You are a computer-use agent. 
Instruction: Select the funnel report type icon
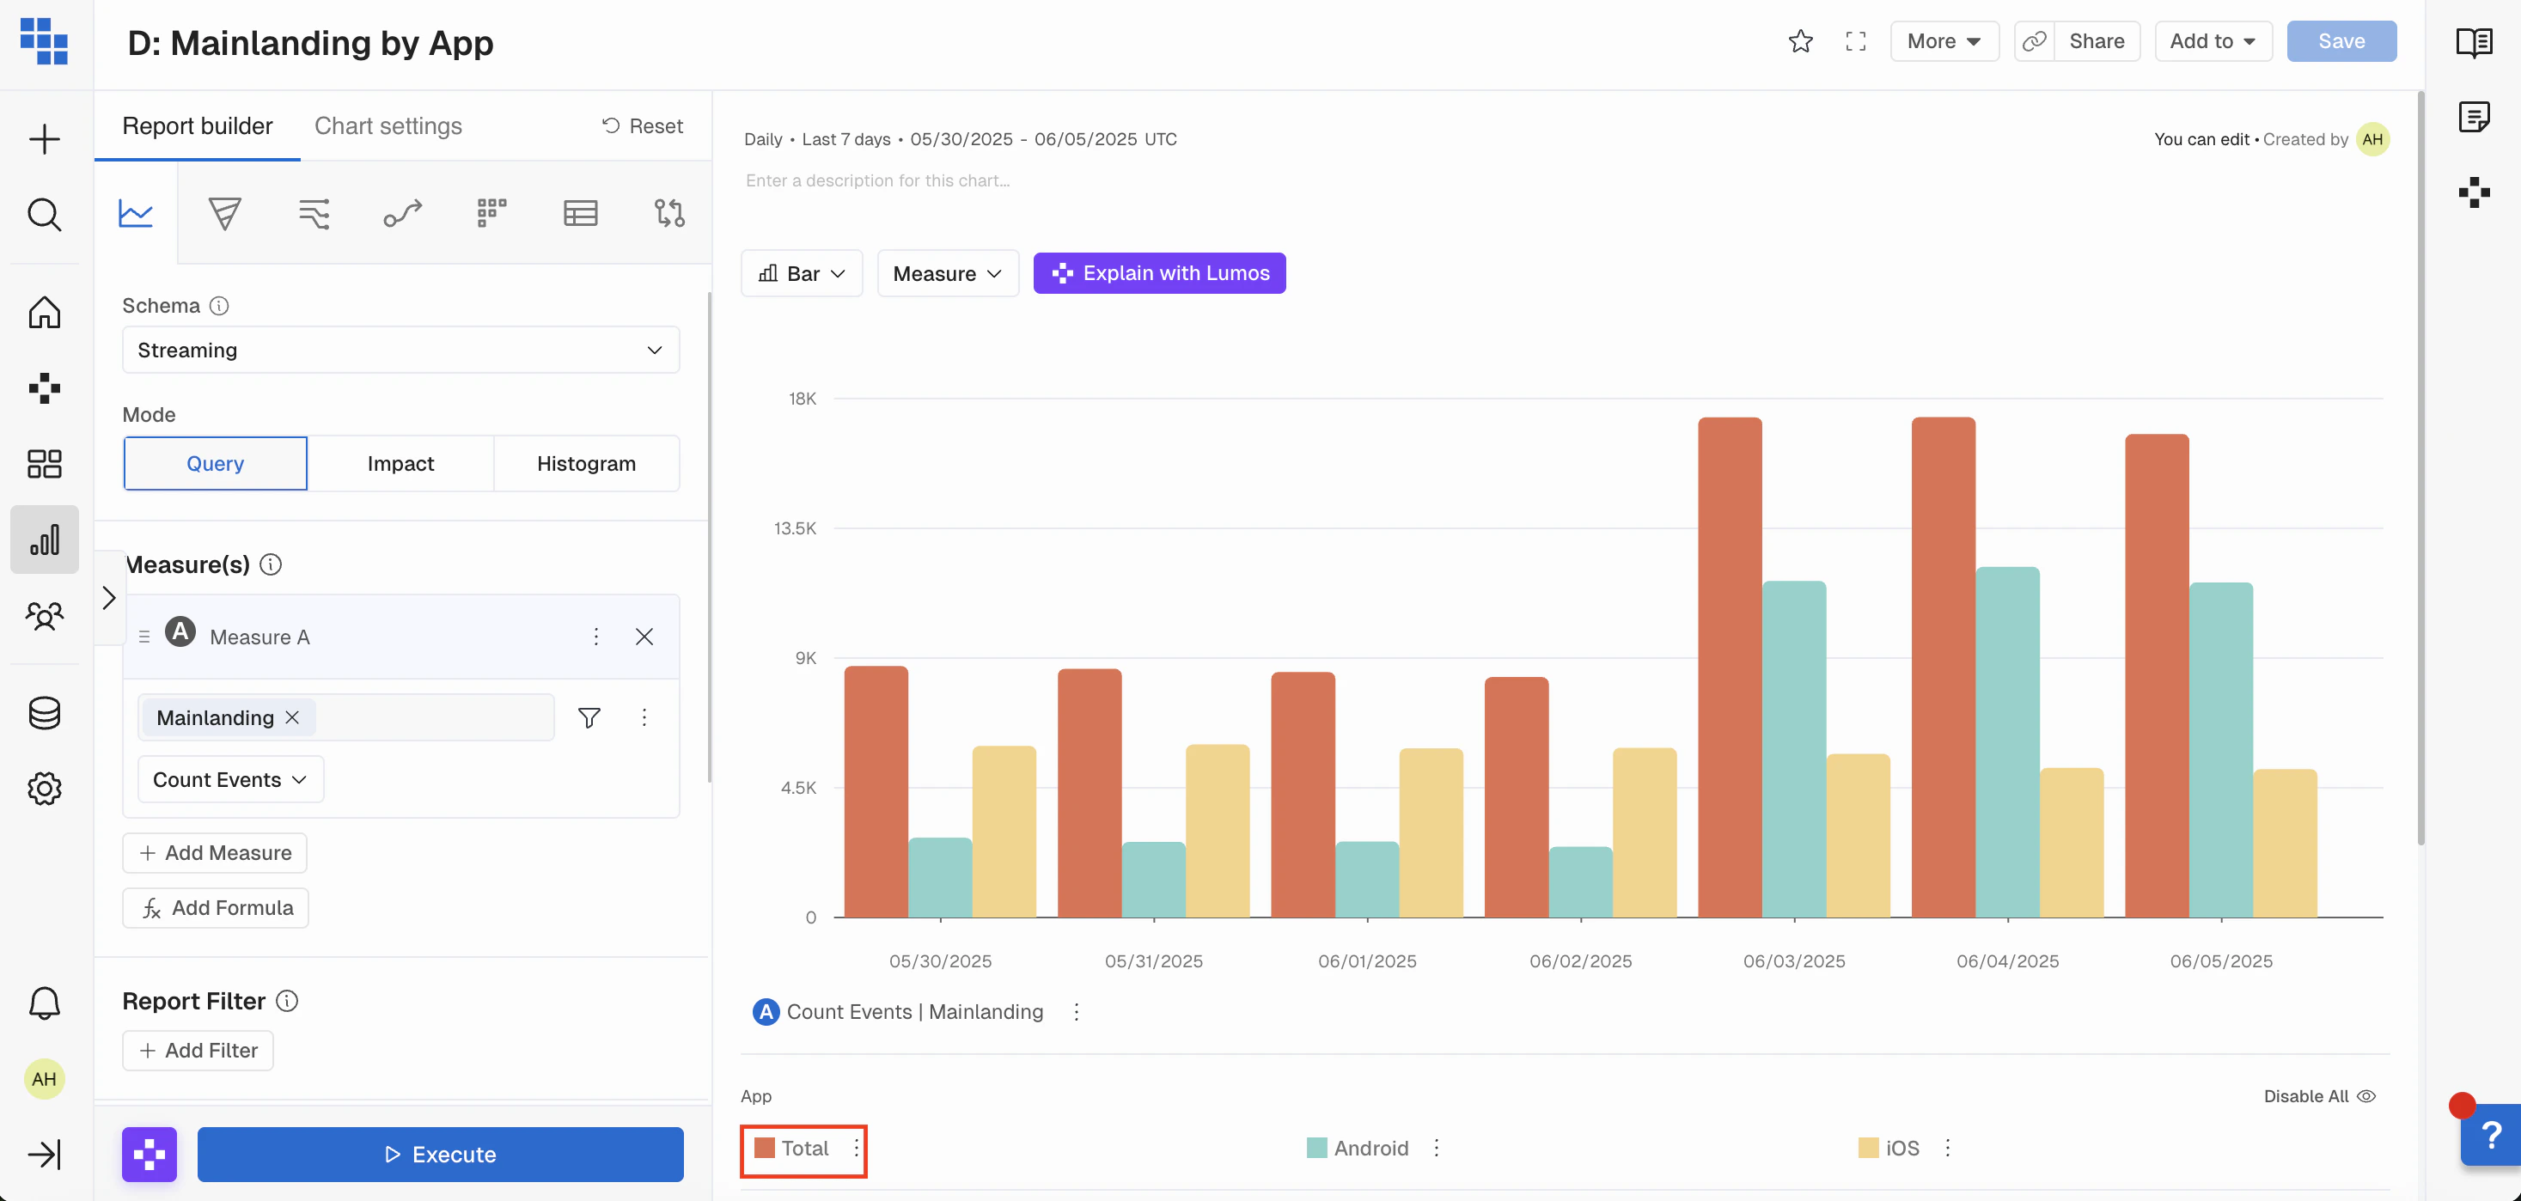(x=224, y=212)
